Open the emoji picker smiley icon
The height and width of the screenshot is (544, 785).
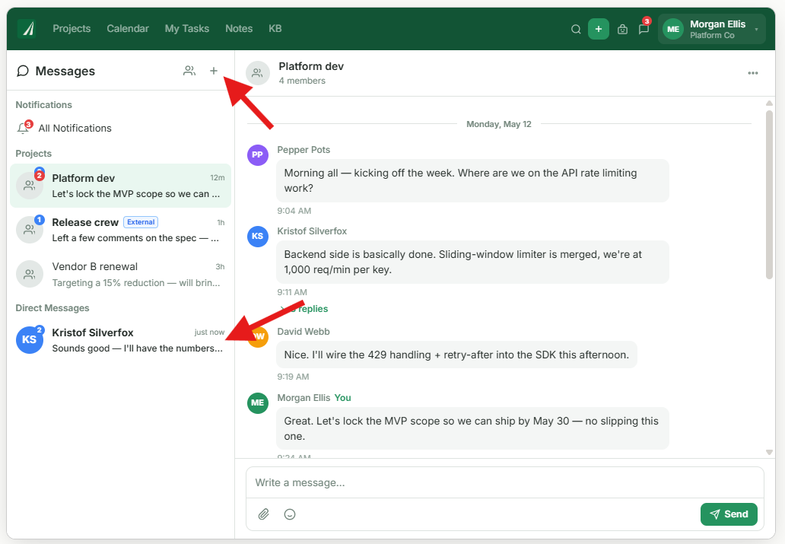click(290, 514)
